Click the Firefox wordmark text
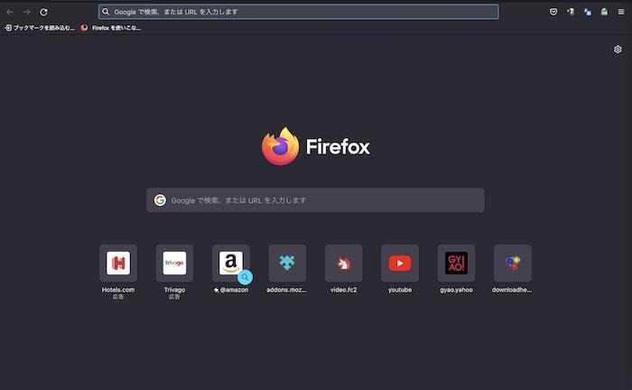The width and height of the screenshot is (632, 390). click(x=338, y=146)
